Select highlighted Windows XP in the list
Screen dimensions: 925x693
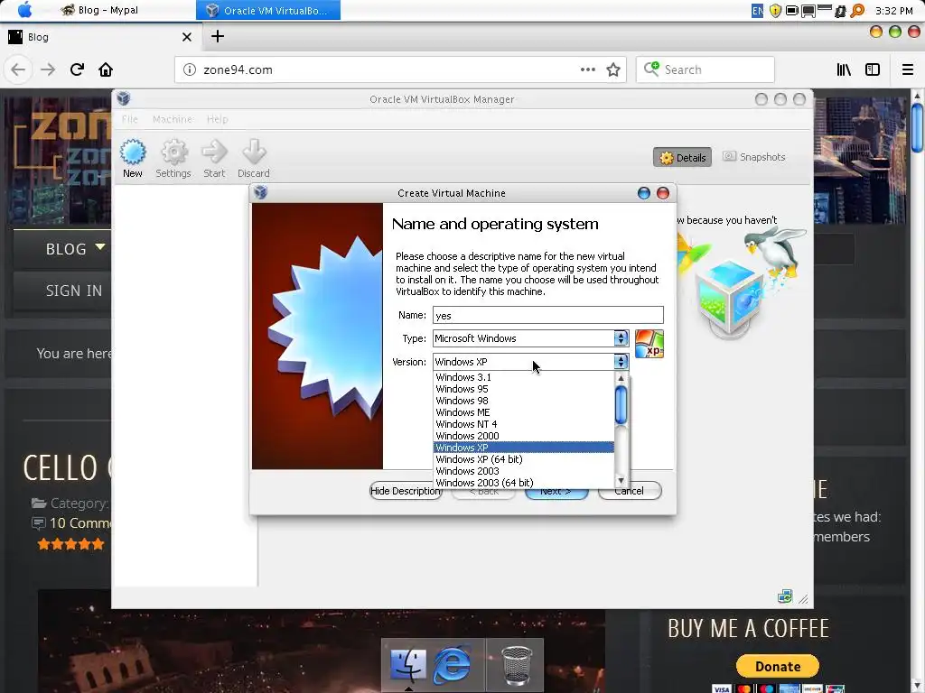(523, 448)
